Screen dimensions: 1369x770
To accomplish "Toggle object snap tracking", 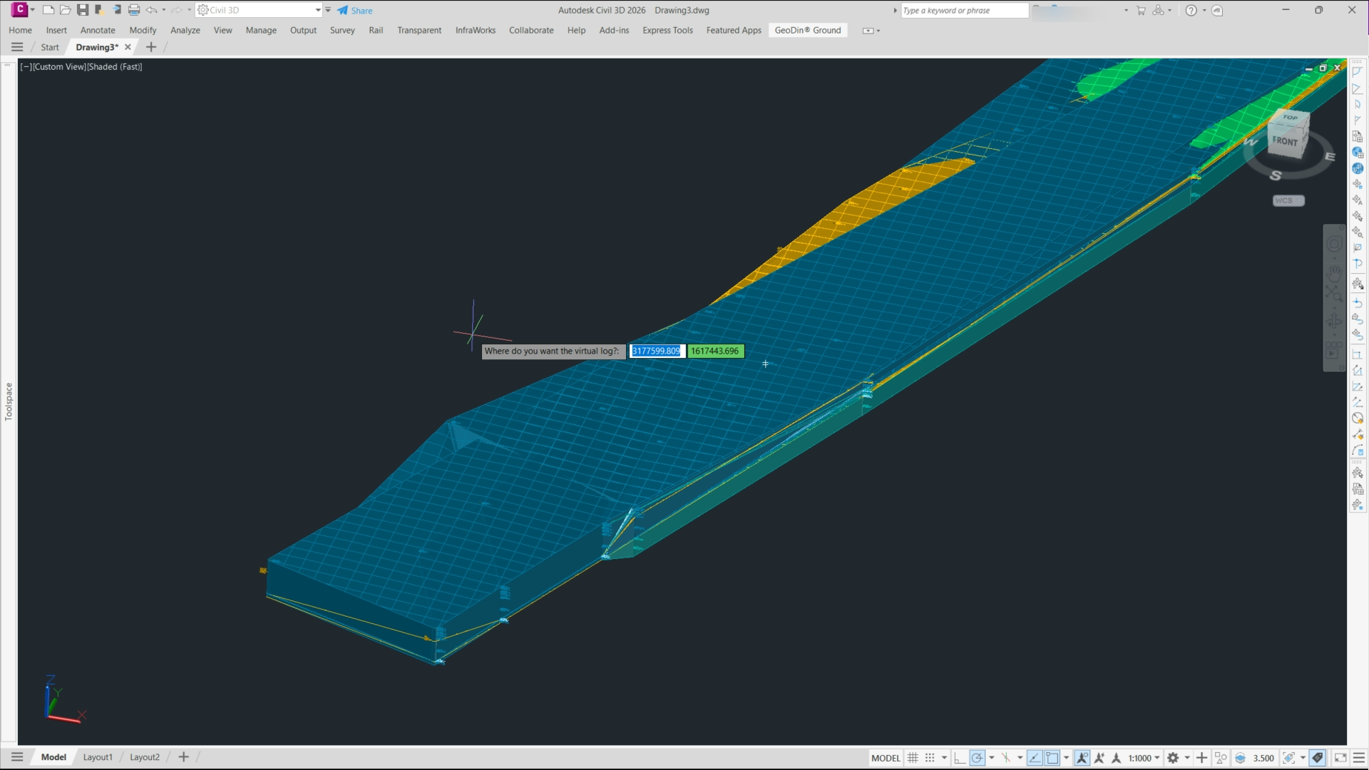I will [1035, 758].
